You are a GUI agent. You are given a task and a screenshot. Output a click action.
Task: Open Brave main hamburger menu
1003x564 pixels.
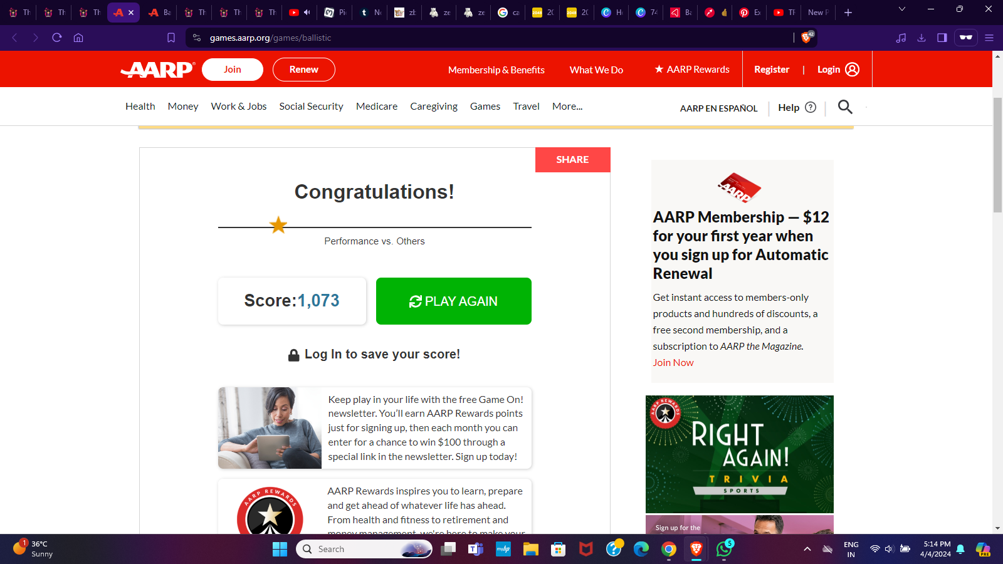[x=989, y=38]
